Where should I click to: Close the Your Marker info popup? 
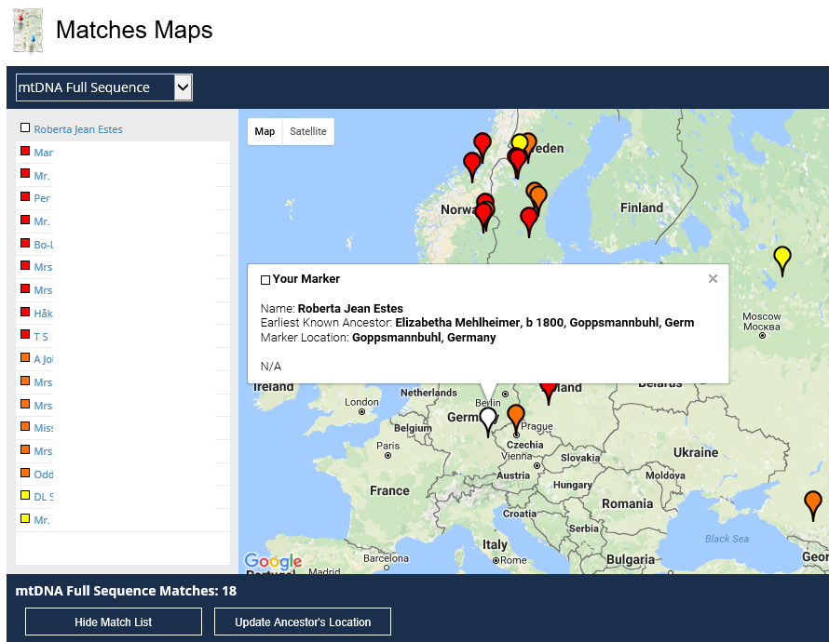[x=713, y=278]
